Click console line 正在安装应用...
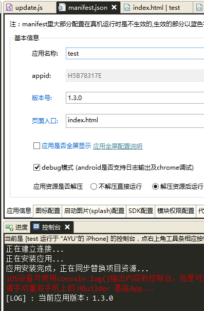Screen dimensions: 204x311 (x=35, y=259)
